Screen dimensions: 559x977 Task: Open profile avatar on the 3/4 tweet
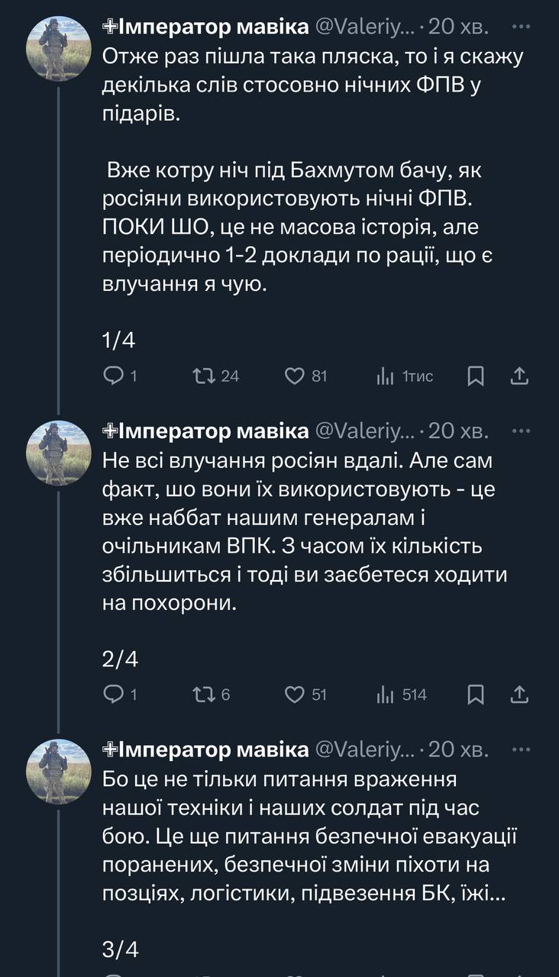tap(58, 771)
